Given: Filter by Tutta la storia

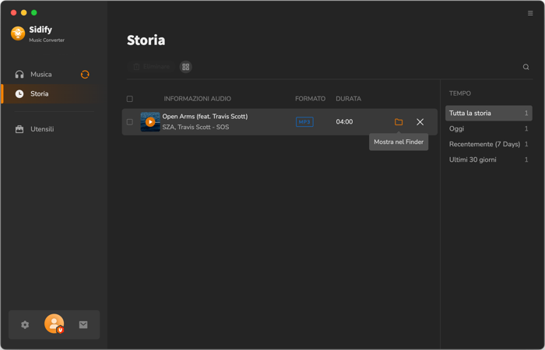Looking at the screenshot, I should point(488,114).
